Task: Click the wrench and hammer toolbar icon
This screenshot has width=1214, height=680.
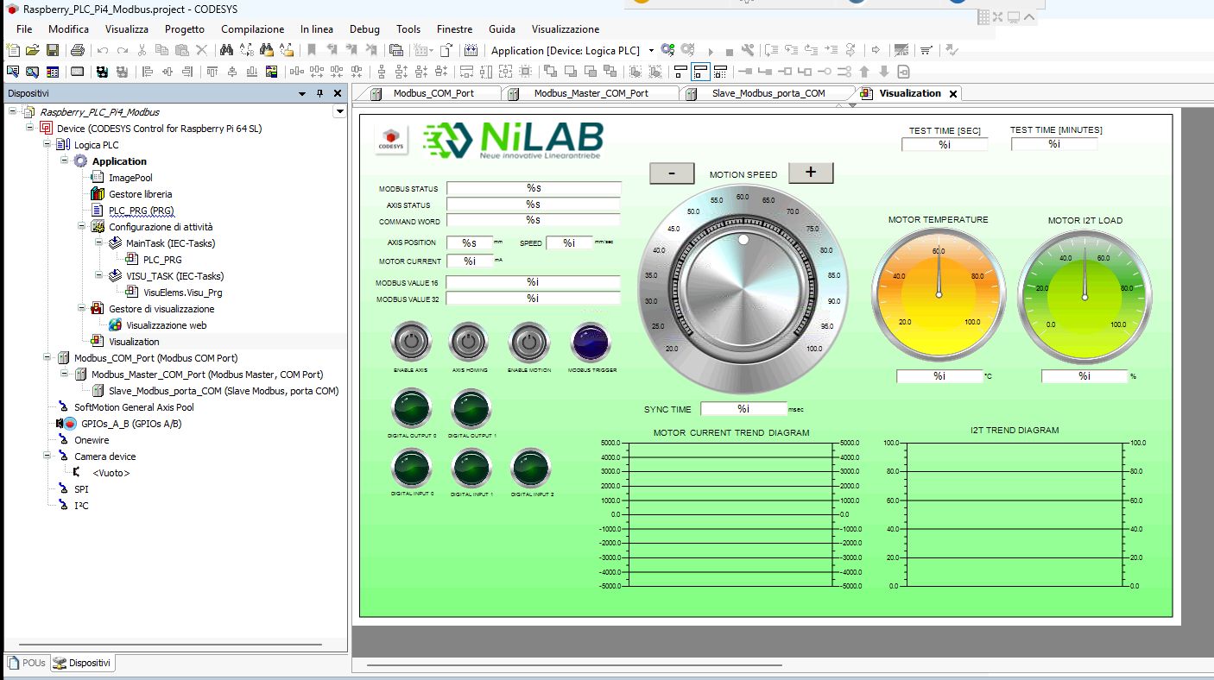Action: pos(748,51)
